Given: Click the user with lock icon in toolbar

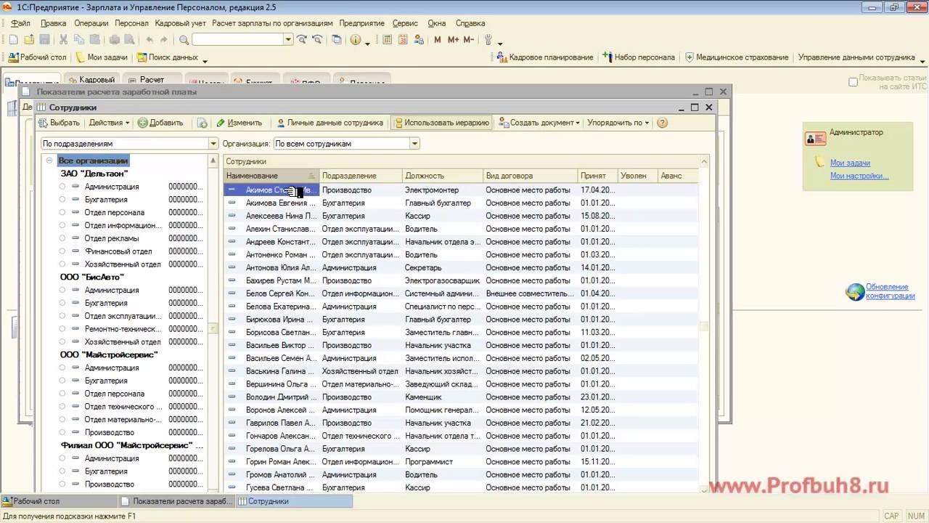Looking at the screenshot, I should (x=417, y=40).
